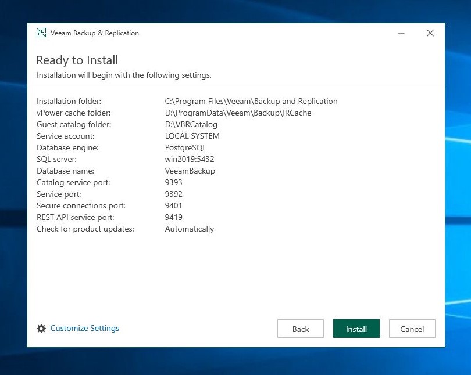Select the value 'PostgreSQL'
The image size is (471, 375).
point(185,148)
